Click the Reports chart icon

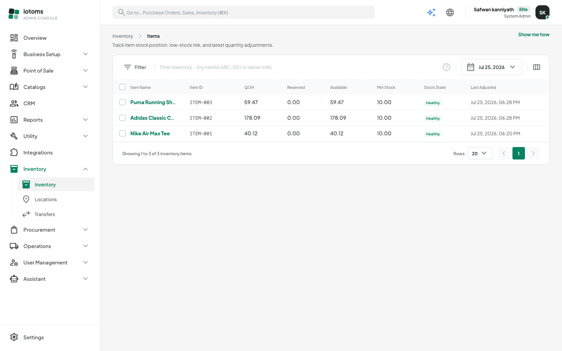click(14, 120)
